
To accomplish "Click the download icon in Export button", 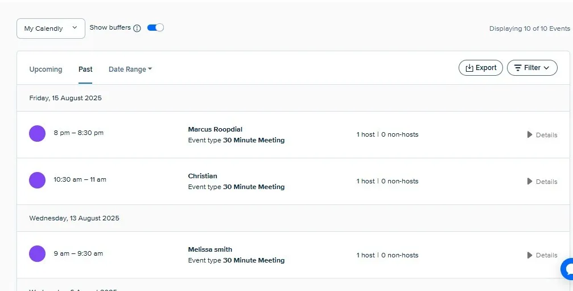I will click(x=469, y=68).
